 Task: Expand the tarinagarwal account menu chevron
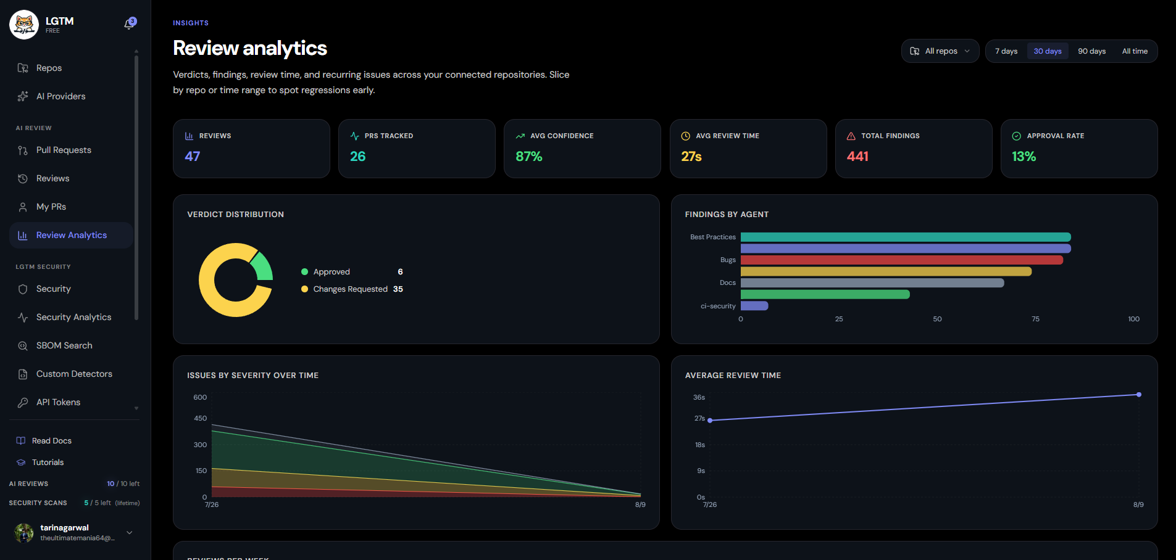point(130,532)
